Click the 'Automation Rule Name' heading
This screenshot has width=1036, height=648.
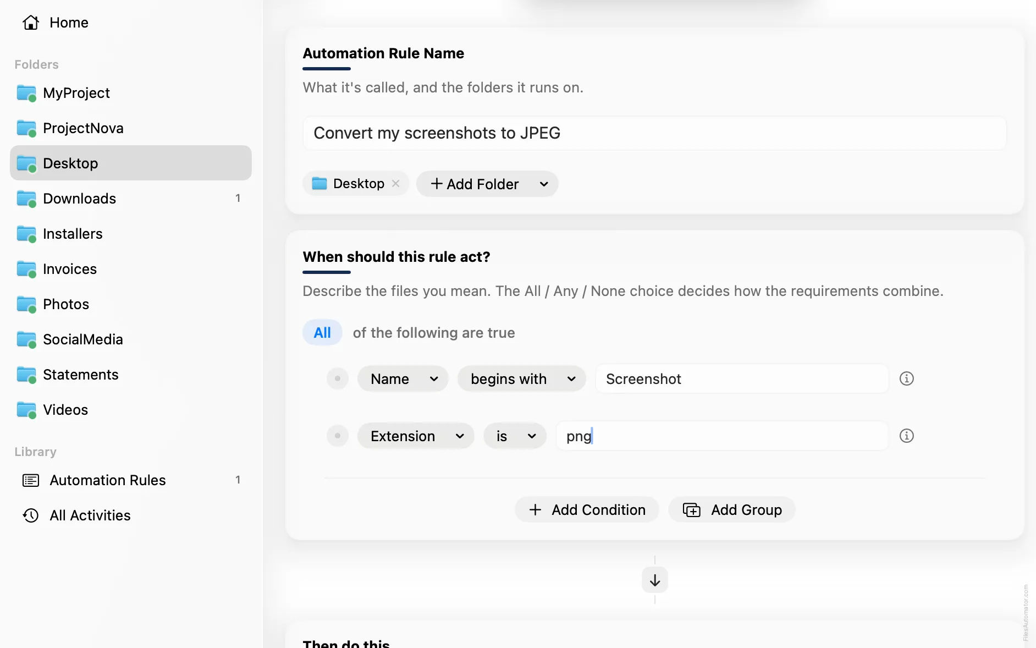(383, 53)
